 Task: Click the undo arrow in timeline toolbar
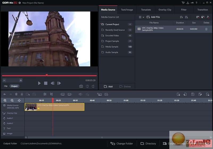click(5, 94)
